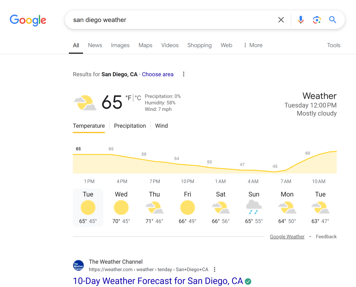Switch to the Images tab
The width and height of the screenshot is (356, 287).
(x=120, y=45)
